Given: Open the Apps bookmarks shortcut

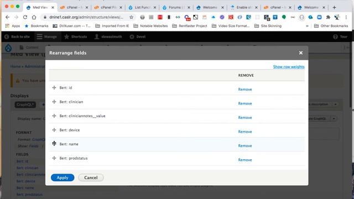Looking at the screenshot, I should pyautogui.click(x=13, y=26).
